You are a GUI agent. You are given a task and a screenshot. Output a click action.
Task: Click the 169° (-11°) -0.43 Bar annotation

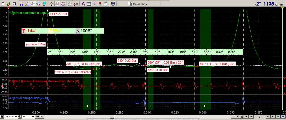pos(73,72)
